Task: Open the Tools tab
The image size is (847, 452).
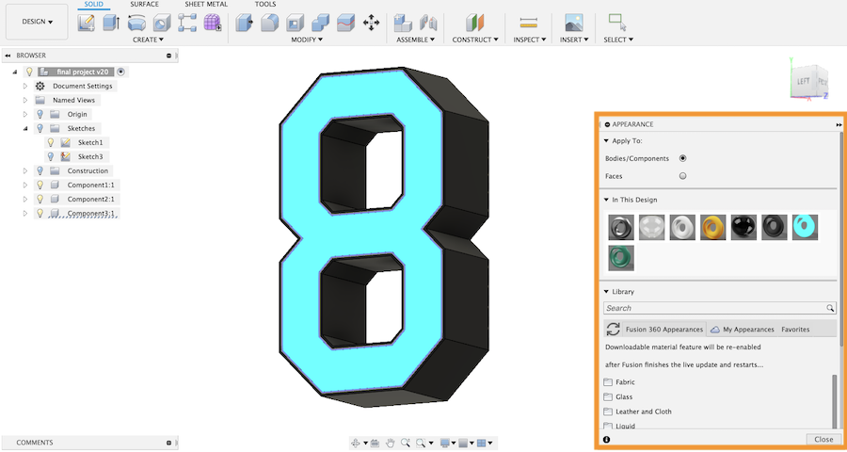Action: coord(265,5)
